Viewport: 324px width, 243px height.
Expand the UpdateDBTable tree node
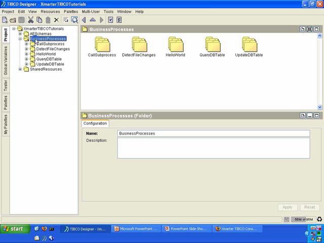pos(26,64)
